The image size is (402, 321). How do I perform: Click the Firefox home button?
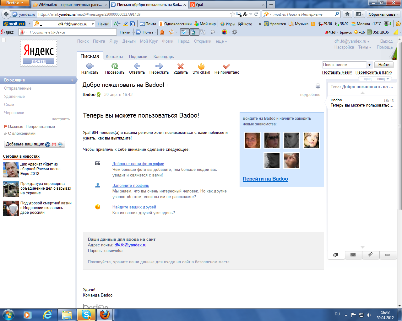tap(347, 14)
